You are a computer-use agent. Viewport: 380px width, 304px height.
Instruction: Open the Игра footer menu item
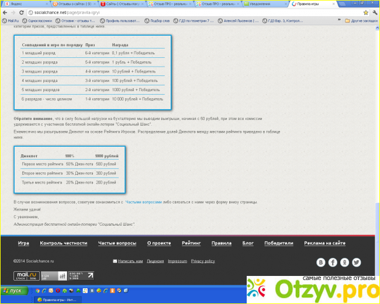23,243
